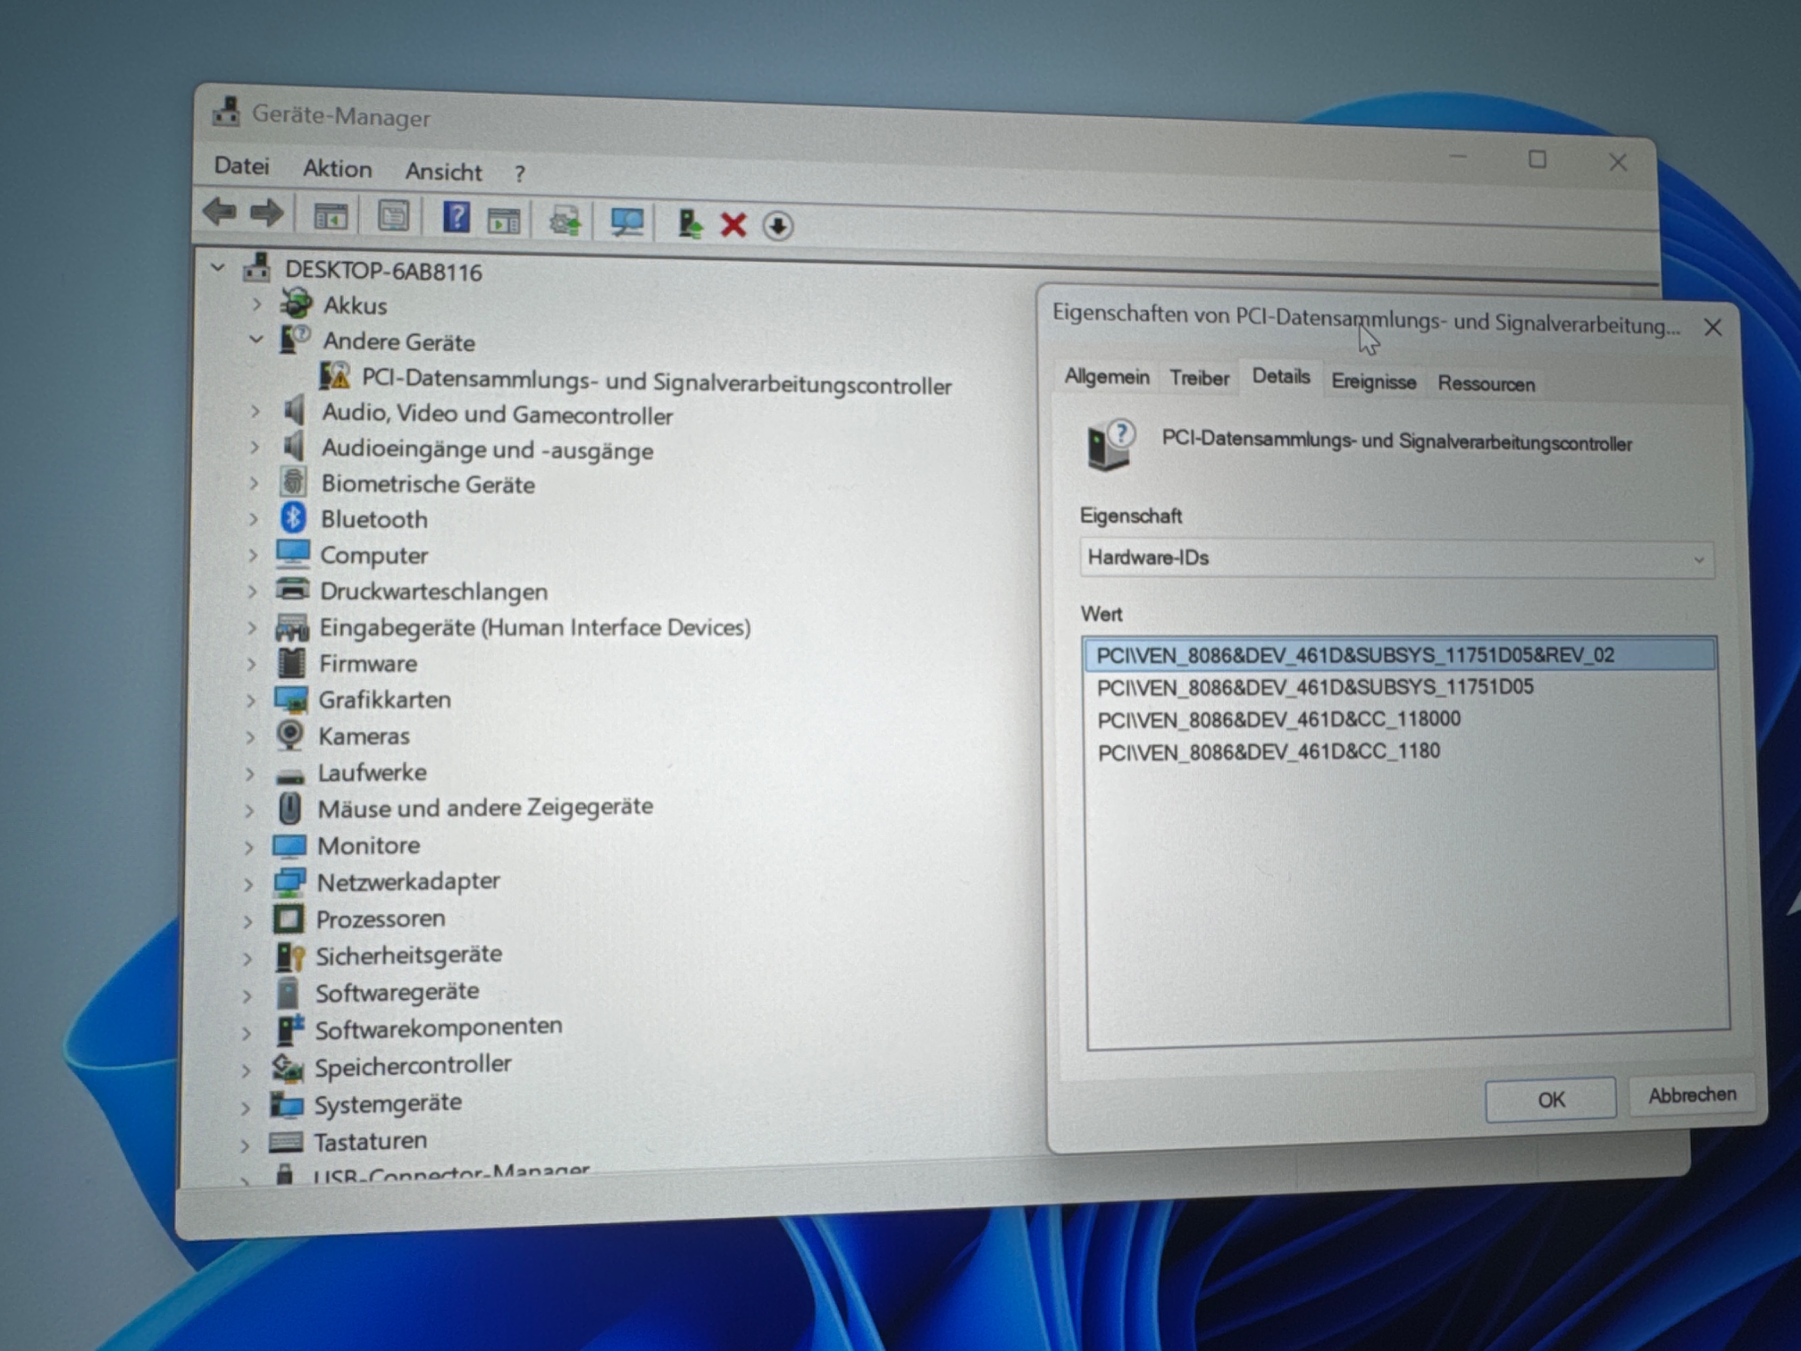Click the Update driver toolbar icon
The image size is (1801, 1351).
(565, 220)
